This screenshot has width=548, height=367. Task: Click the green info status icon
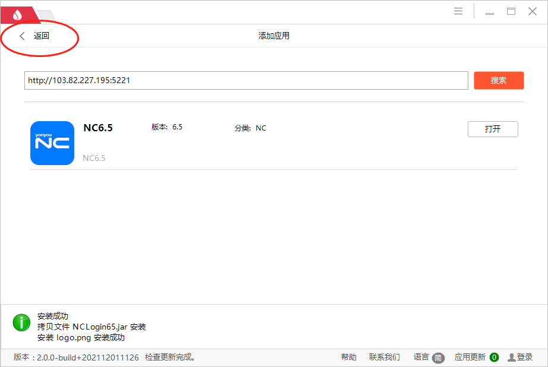point(21,322)
